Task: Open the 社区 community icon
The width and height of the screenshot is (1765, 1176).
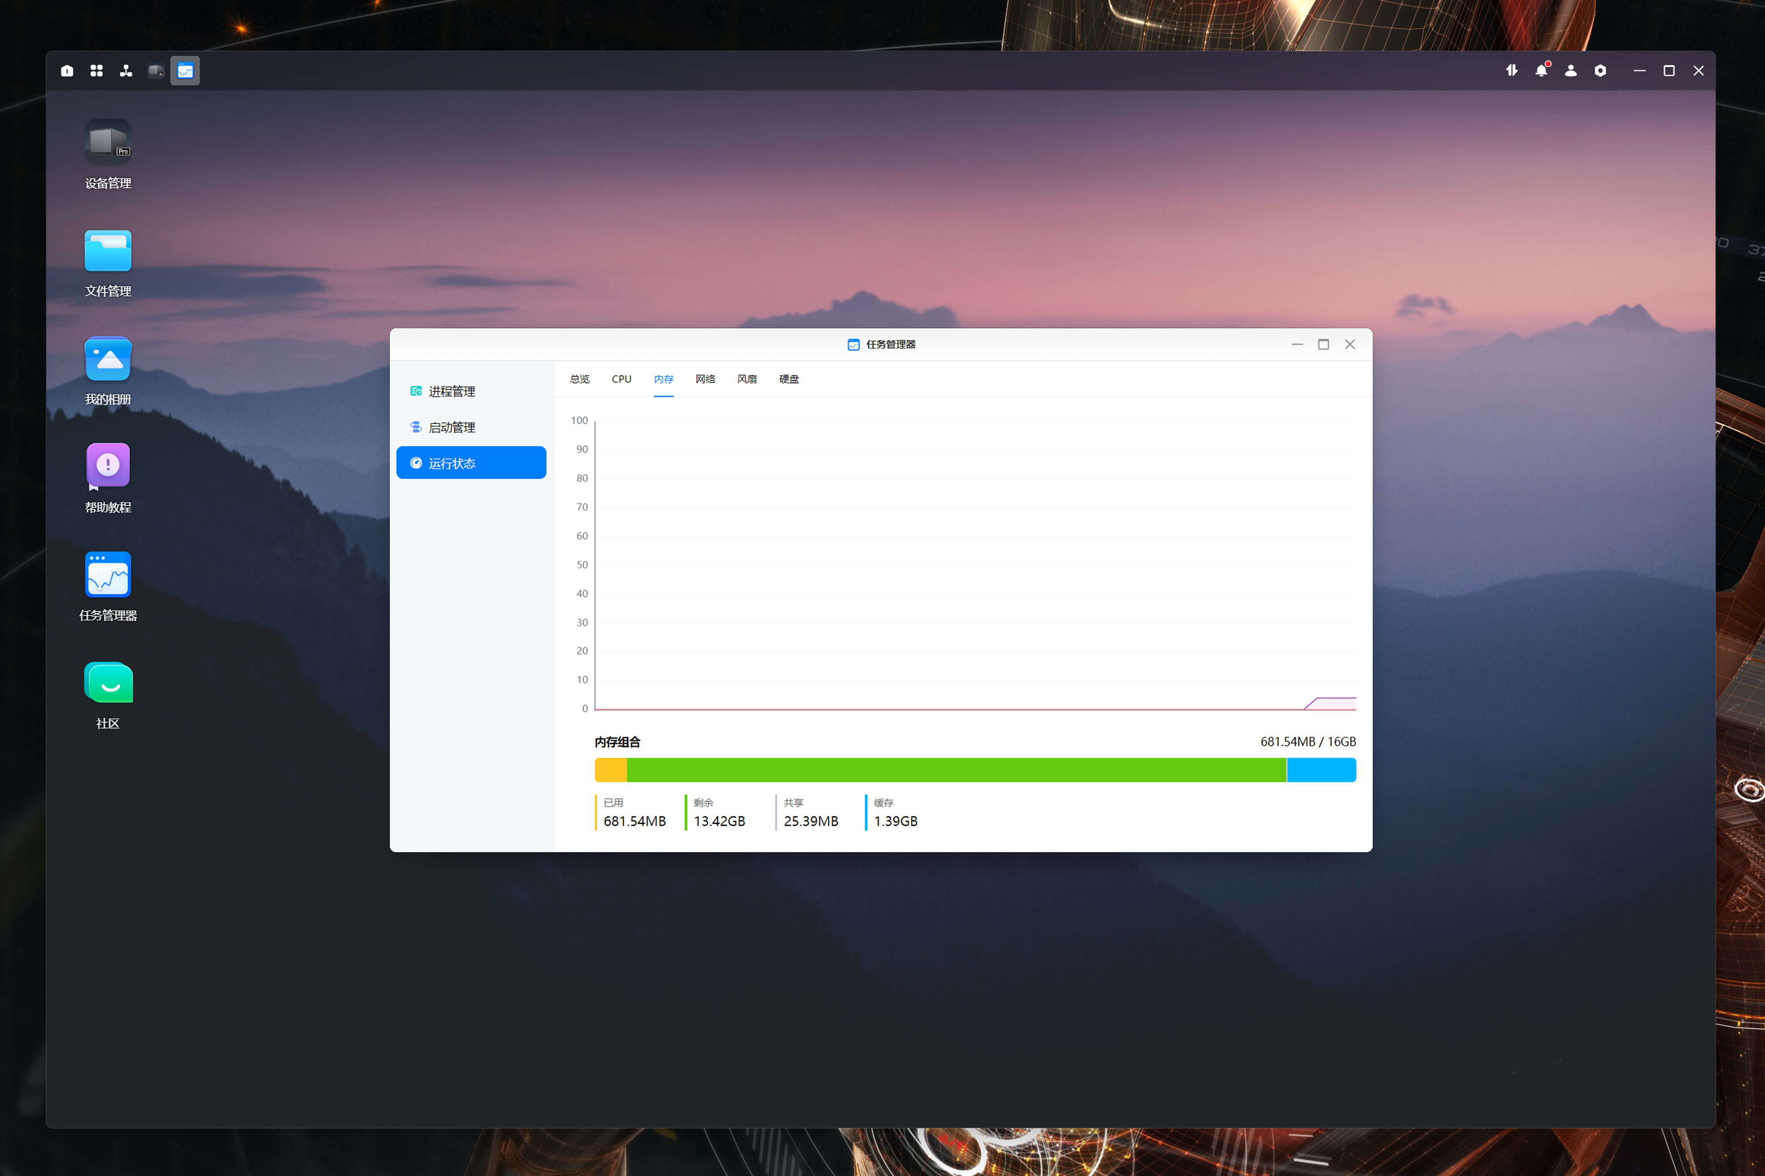Action: coord(107,683)
